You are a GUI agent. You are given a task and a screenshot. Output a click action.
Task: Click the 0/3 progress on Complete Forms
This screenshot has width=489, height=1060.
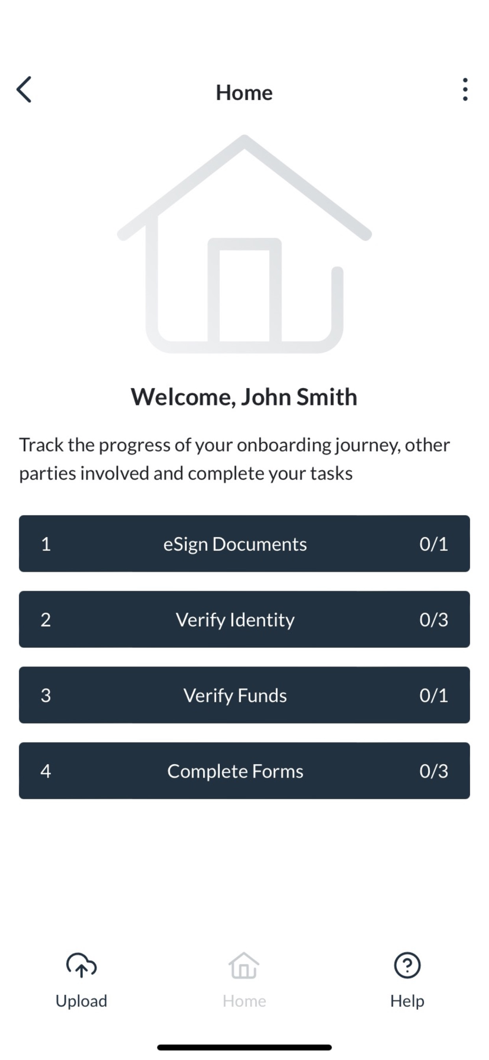(433, 771)
